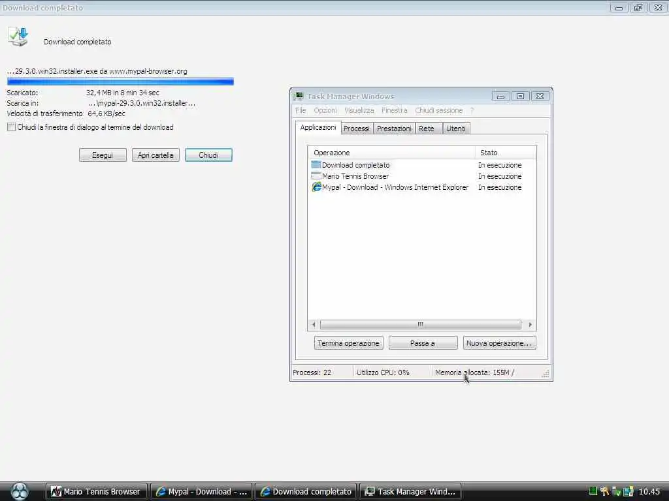The width and height of the screenshot is (669, 501).
Task: Close the Download completato window
Action: tap(658, 8)
